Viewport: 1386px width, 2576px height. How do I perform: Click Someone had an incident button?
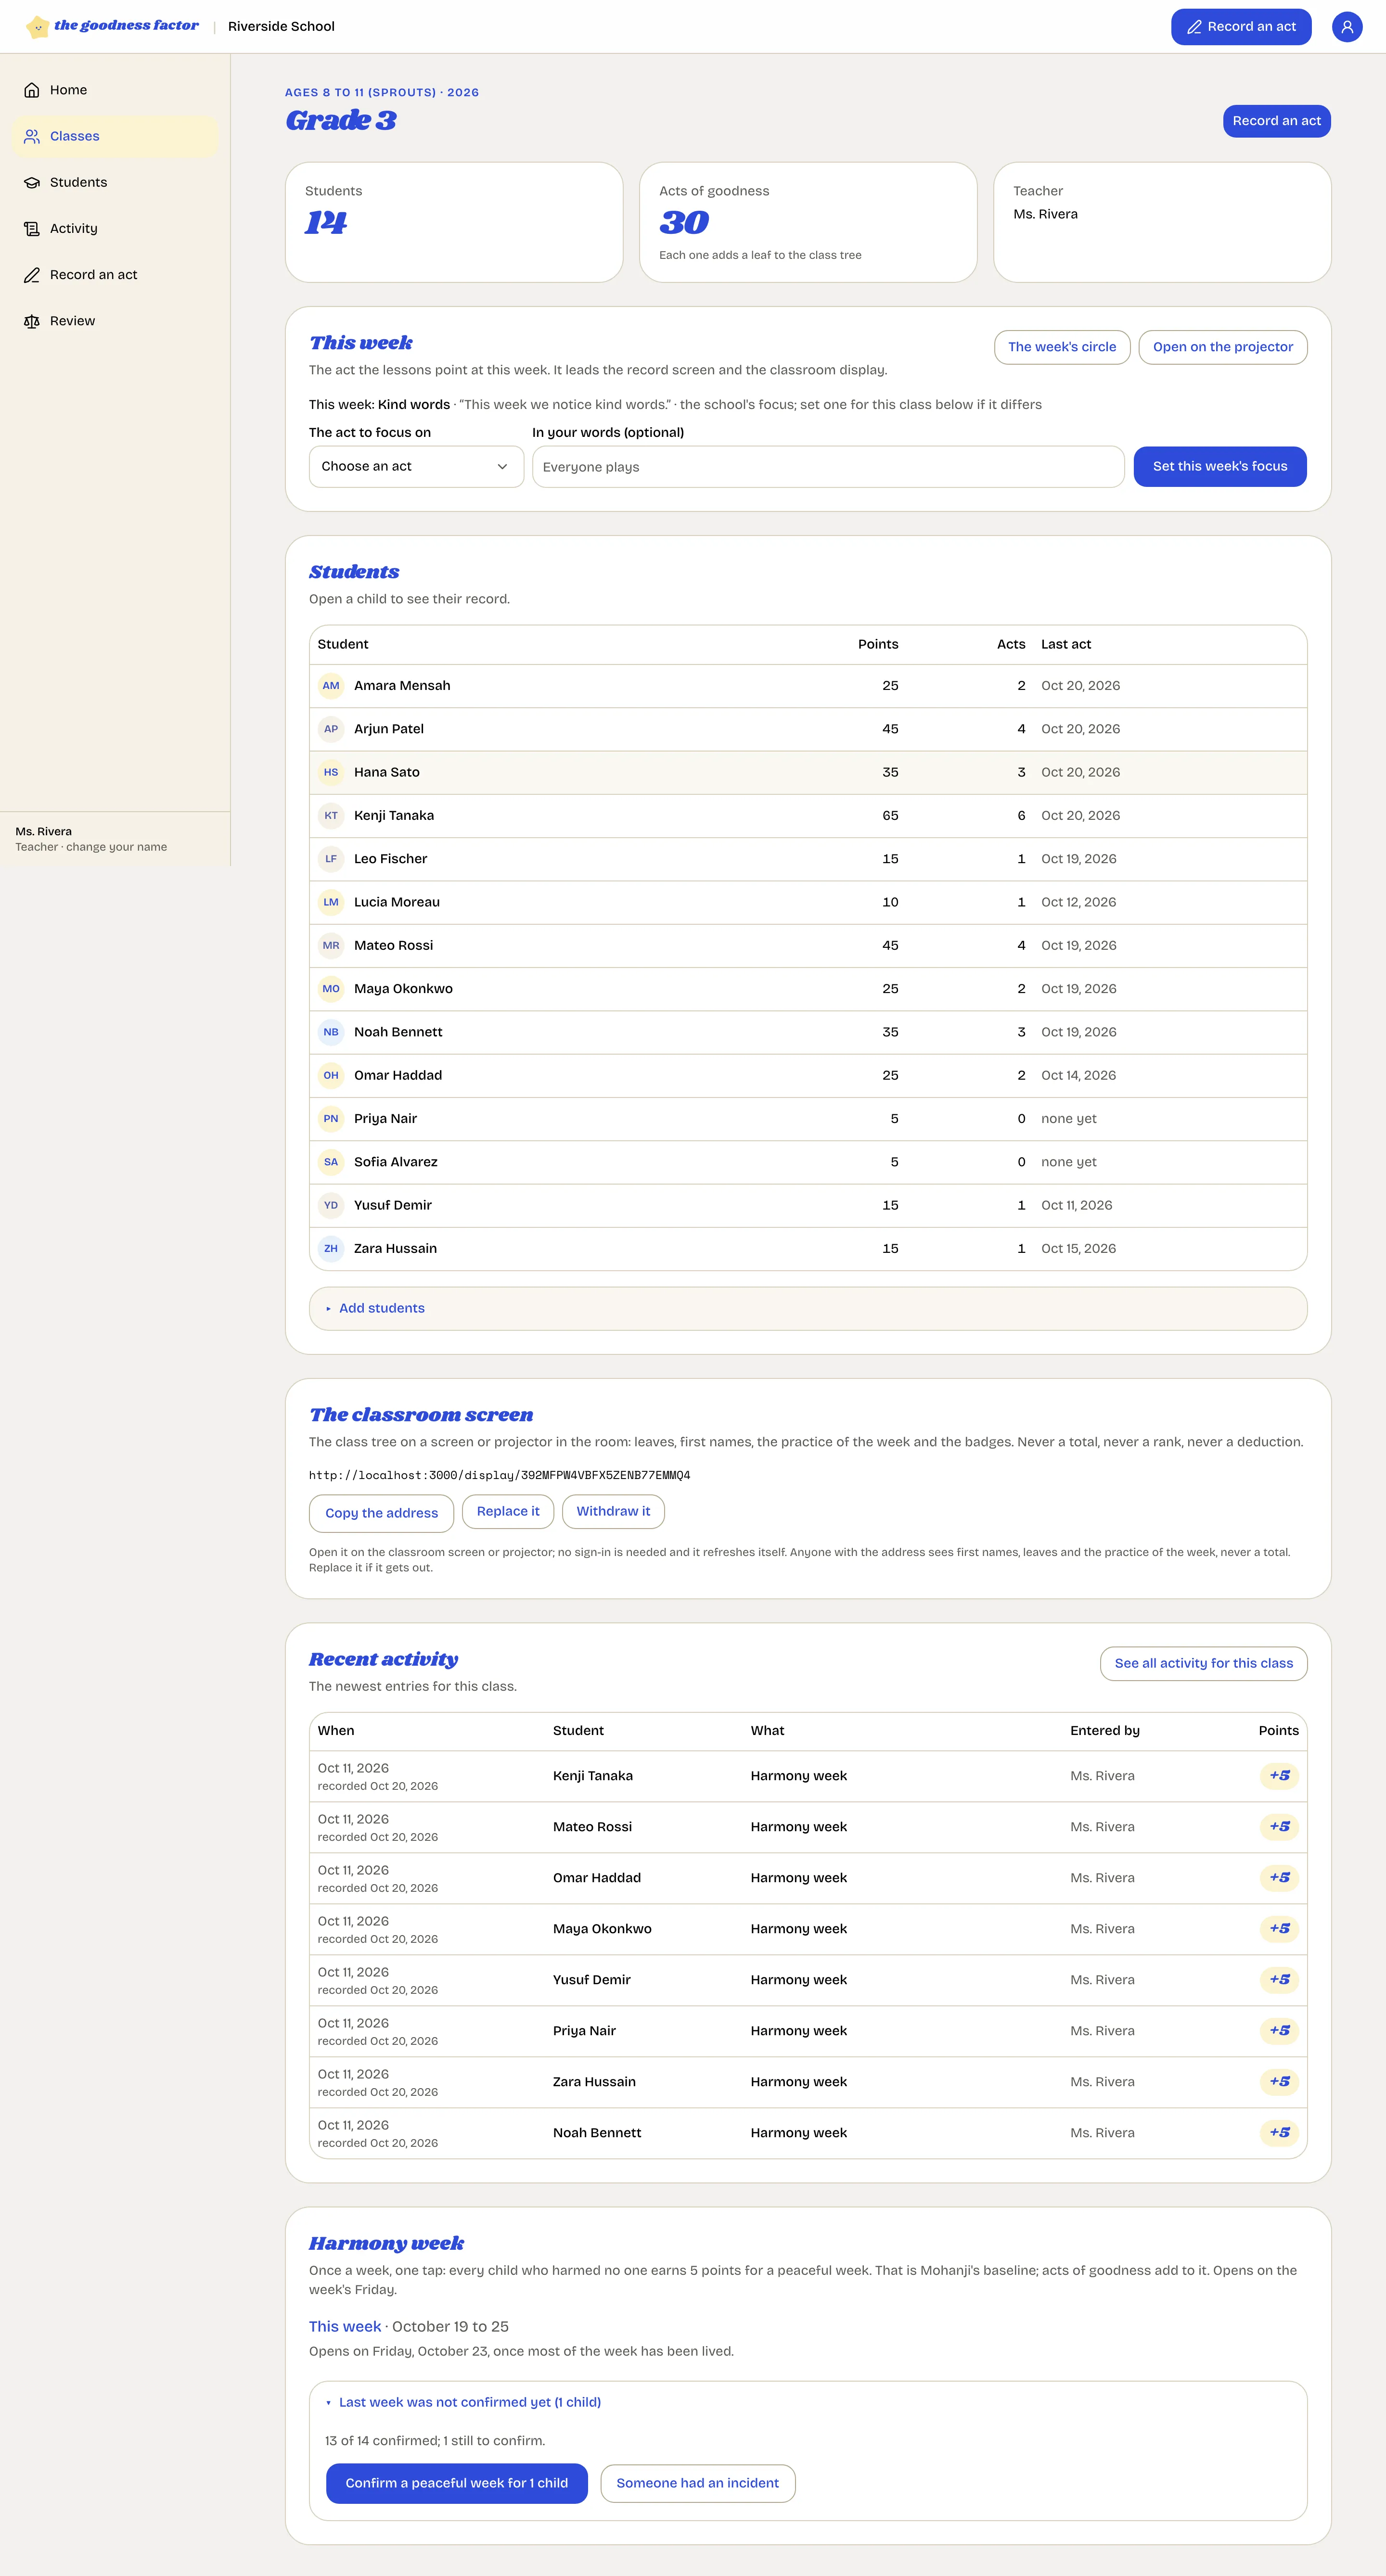(698, 2483)
